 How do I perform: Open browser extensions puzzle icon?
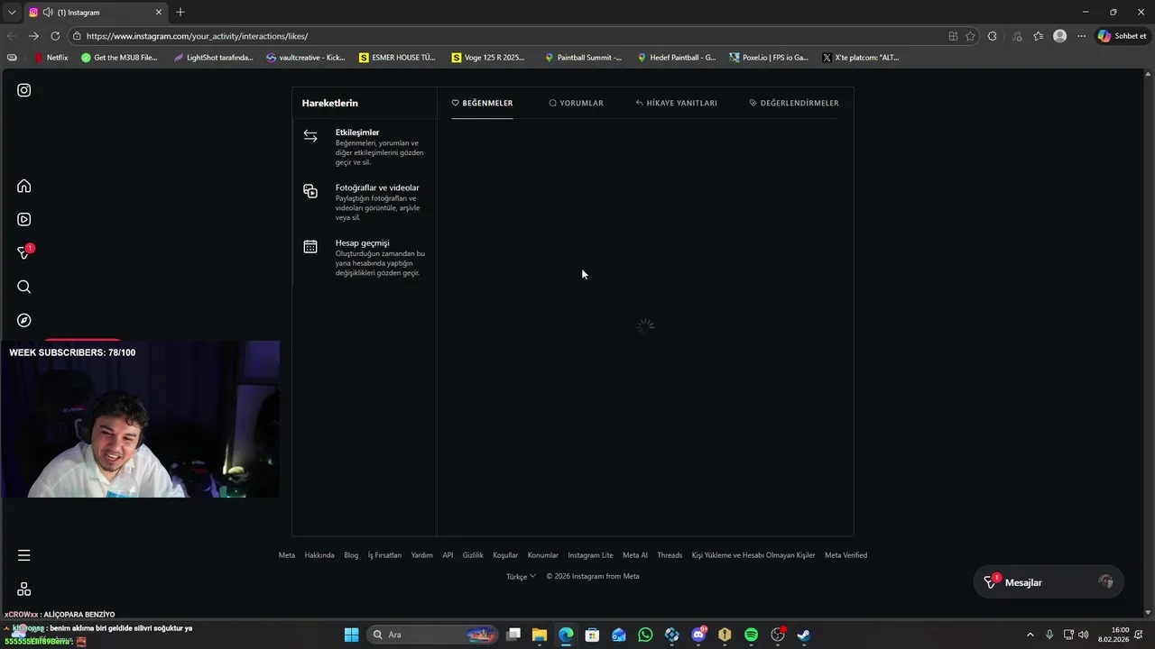993,36
